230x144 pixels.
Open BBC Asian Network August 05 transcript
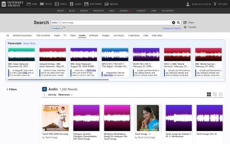[x=84, y=62]
